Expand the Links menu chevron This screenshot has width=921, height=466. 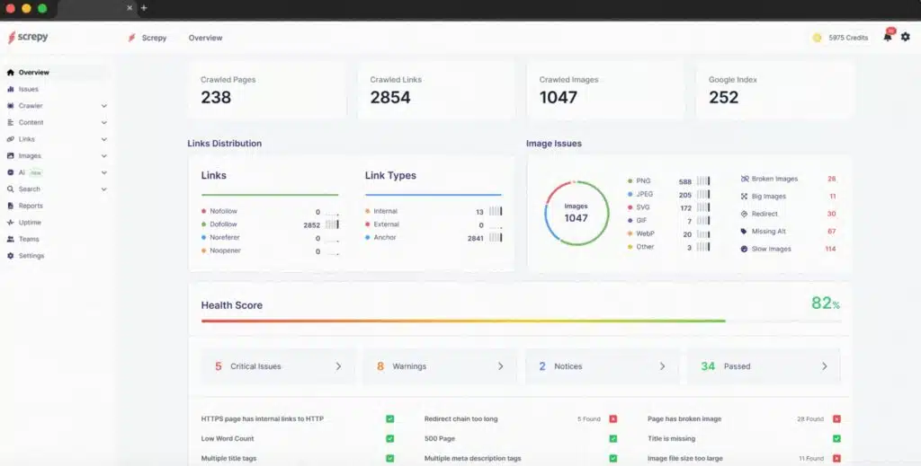[x=104, y=139]
